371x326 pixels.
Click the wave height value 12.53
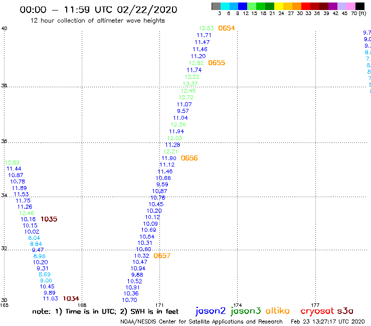tap(206, 28)
